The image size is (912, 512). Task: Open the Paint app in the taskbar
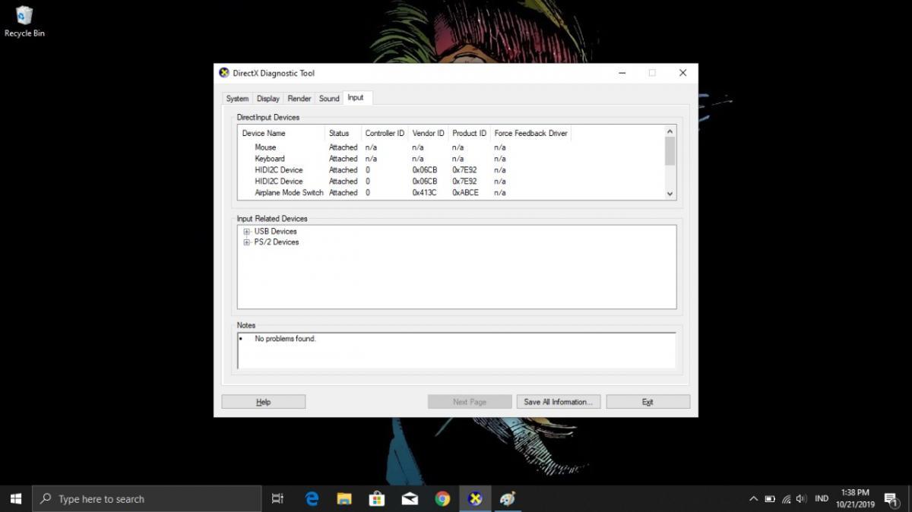pyautogui.click(x=508, y=498)
